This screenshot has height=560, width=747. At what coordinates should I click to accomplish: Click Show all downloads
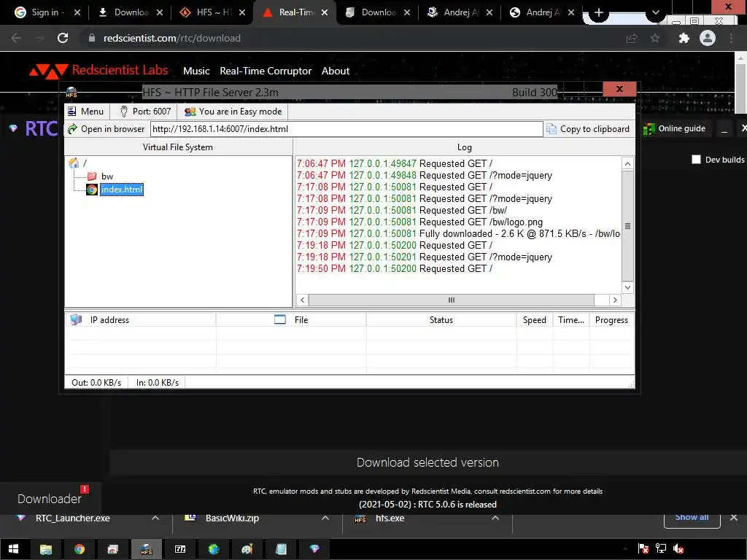tap(692, 518)
